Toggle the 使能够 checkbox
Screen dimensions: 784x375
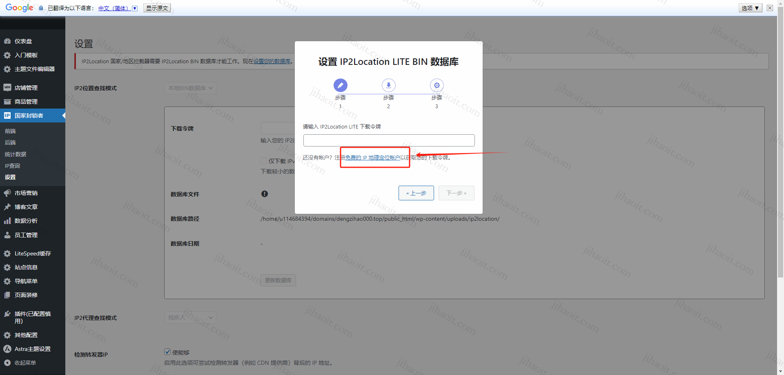pyautogui.click(x=167, y=352)
